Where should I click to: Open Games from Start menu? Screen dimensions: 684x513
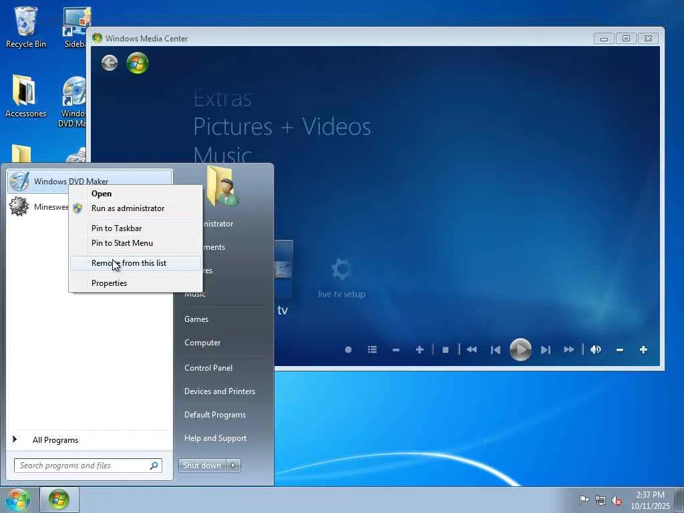[x=196, y=319]
